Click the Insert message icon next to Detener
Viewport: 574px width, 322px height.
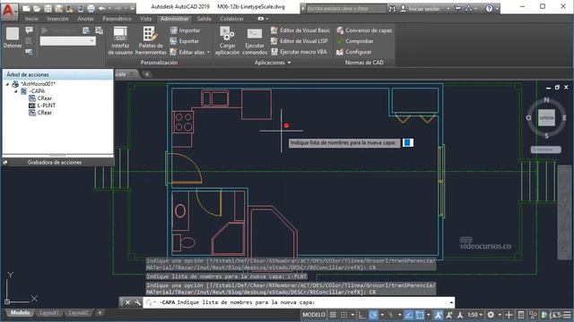(x=30, y=30)
